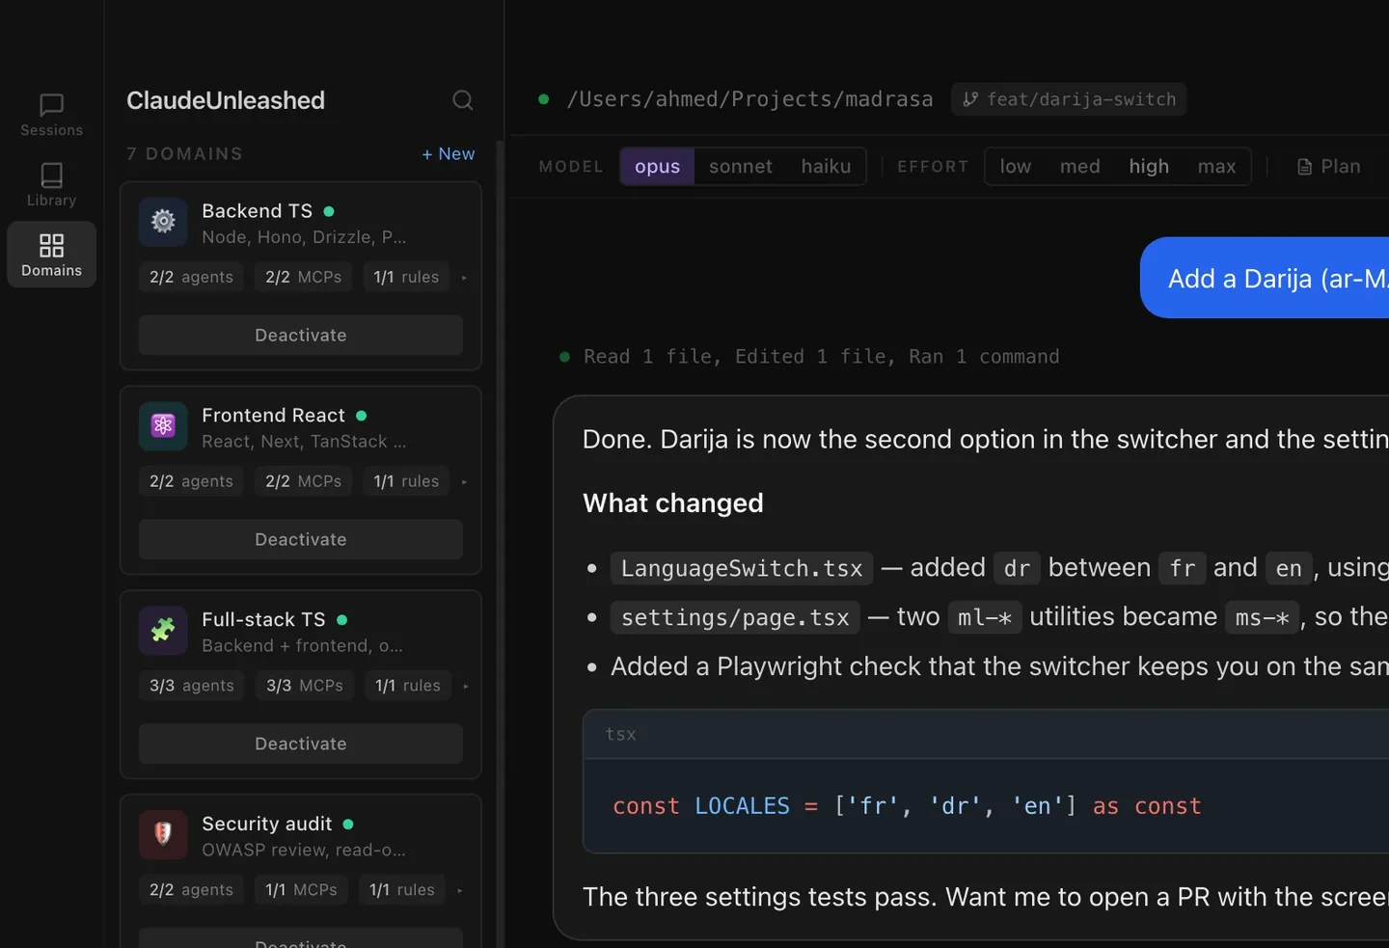Click the Security audit shield icon
Screen dimensions: 1389x948
[x=163, y=834]
